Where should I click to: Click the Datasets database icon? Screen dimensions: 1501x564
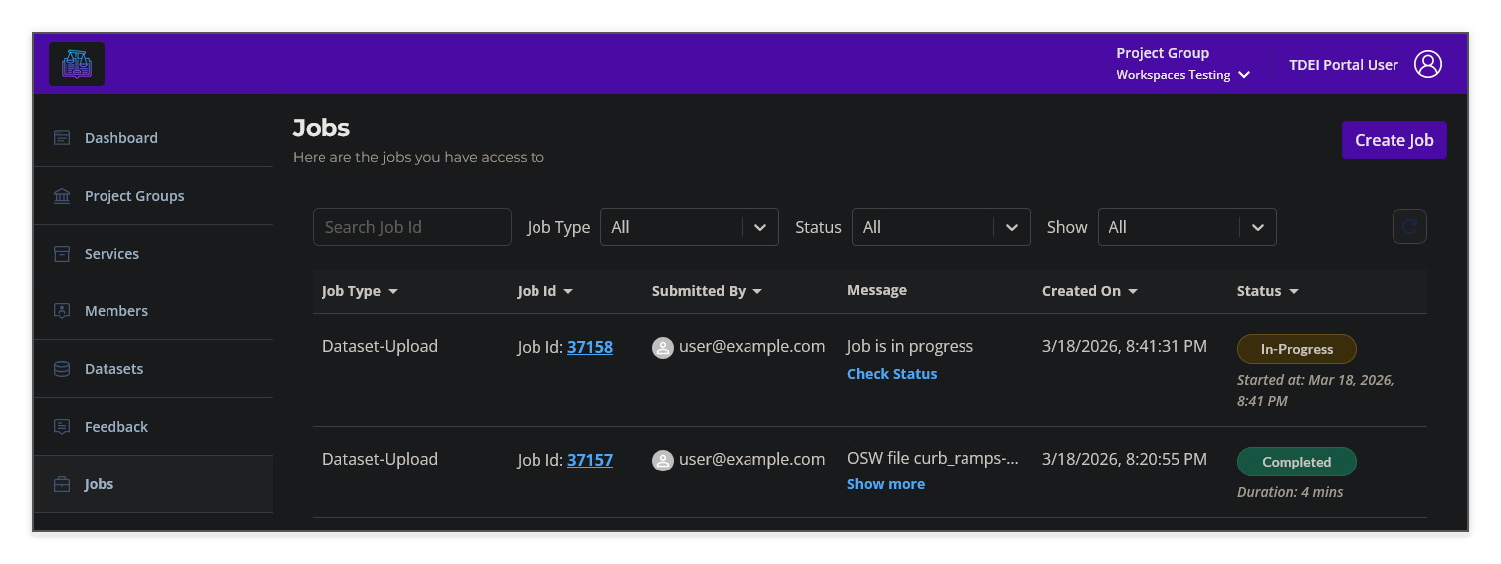pos(62,369)
